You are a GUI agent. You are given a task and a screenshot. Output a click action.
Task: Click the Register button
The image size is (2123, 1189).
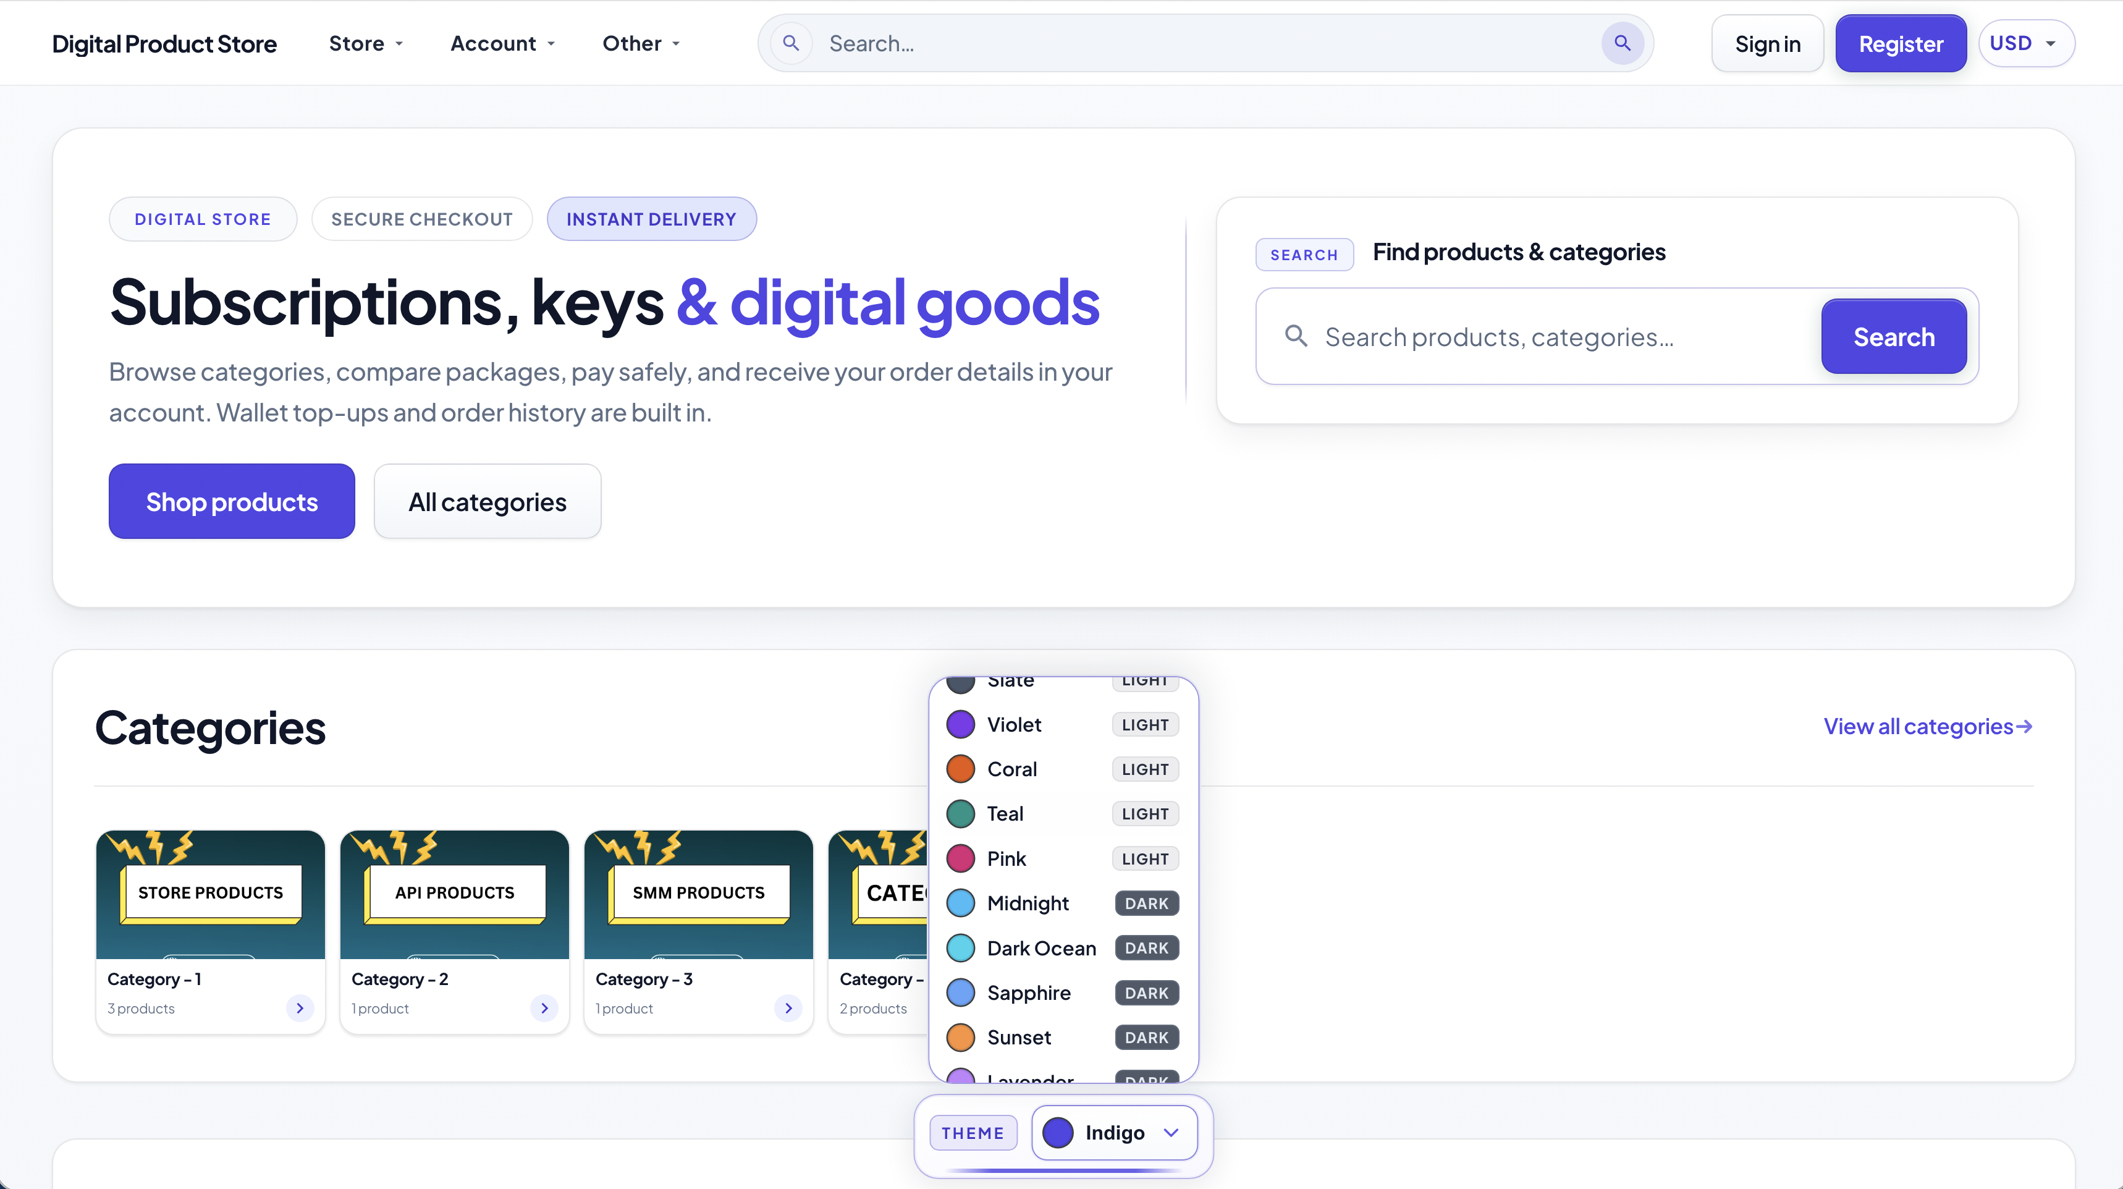coord(1901,44)
